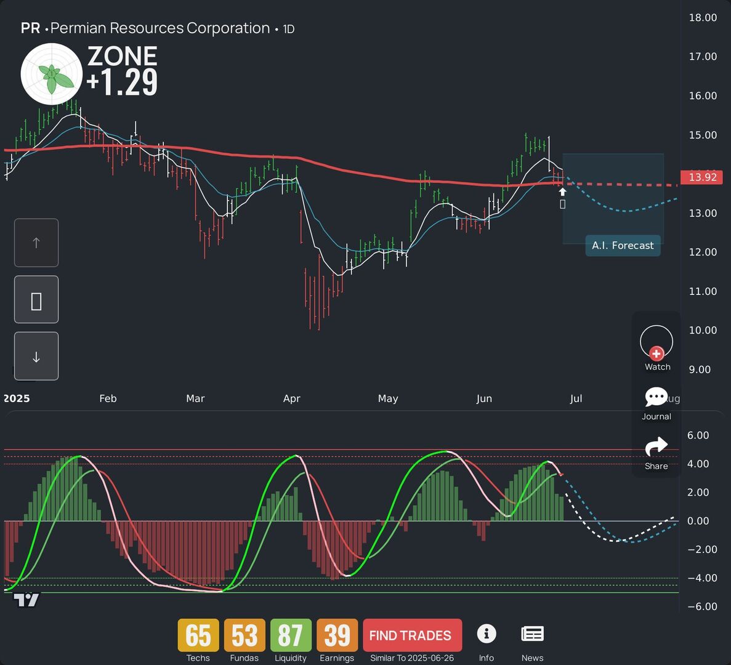Share this chart with the arrow icon
The image size is (731, 665).
coord(656,447)
